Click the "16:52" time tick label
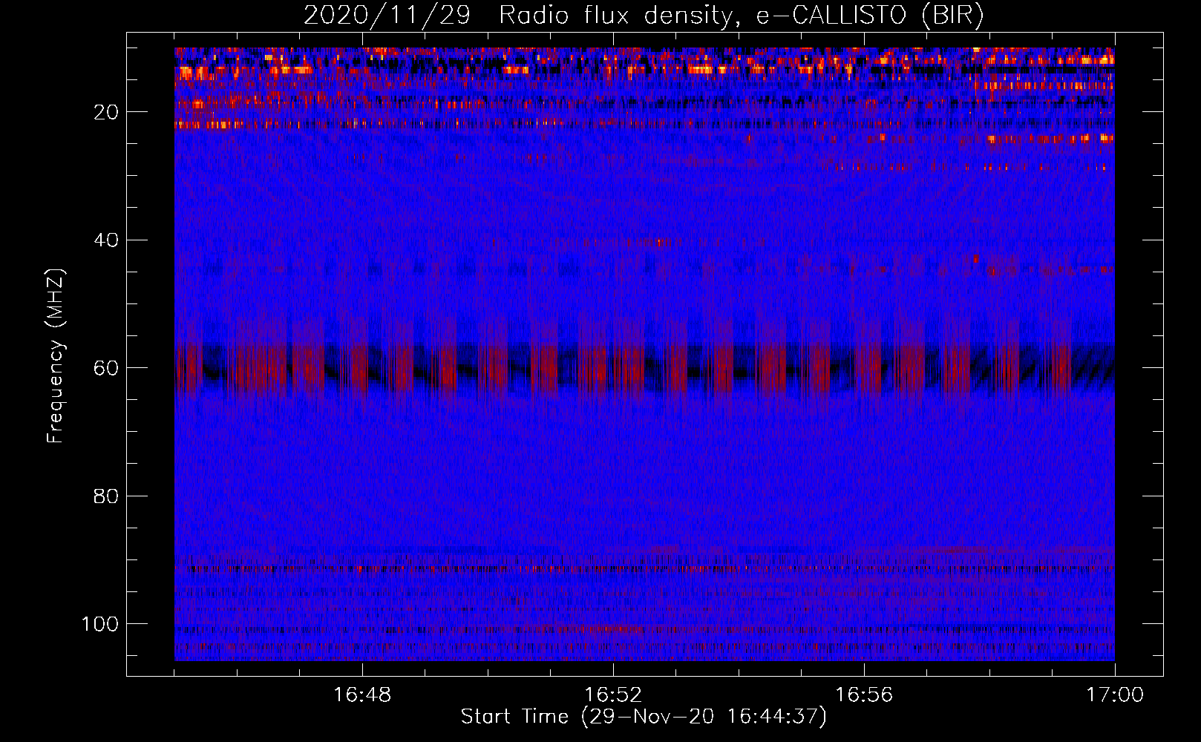1201x742 pixels. [613, 695]
